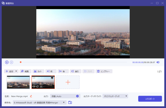The height and width of the screenshot is (108, 166).
Task: Click the New Merge.mp4 file name
Action: 19,96
